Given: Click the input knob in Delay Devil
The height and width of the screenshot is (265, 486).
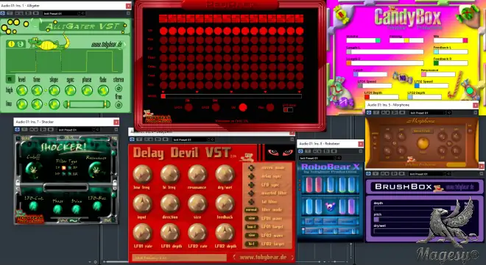Looking at the screenshot, I should [142, 204].
